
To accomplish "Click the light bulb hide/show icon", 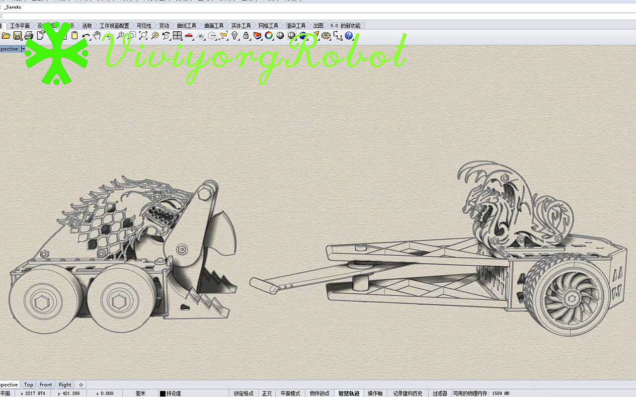I will click(235, 36).
